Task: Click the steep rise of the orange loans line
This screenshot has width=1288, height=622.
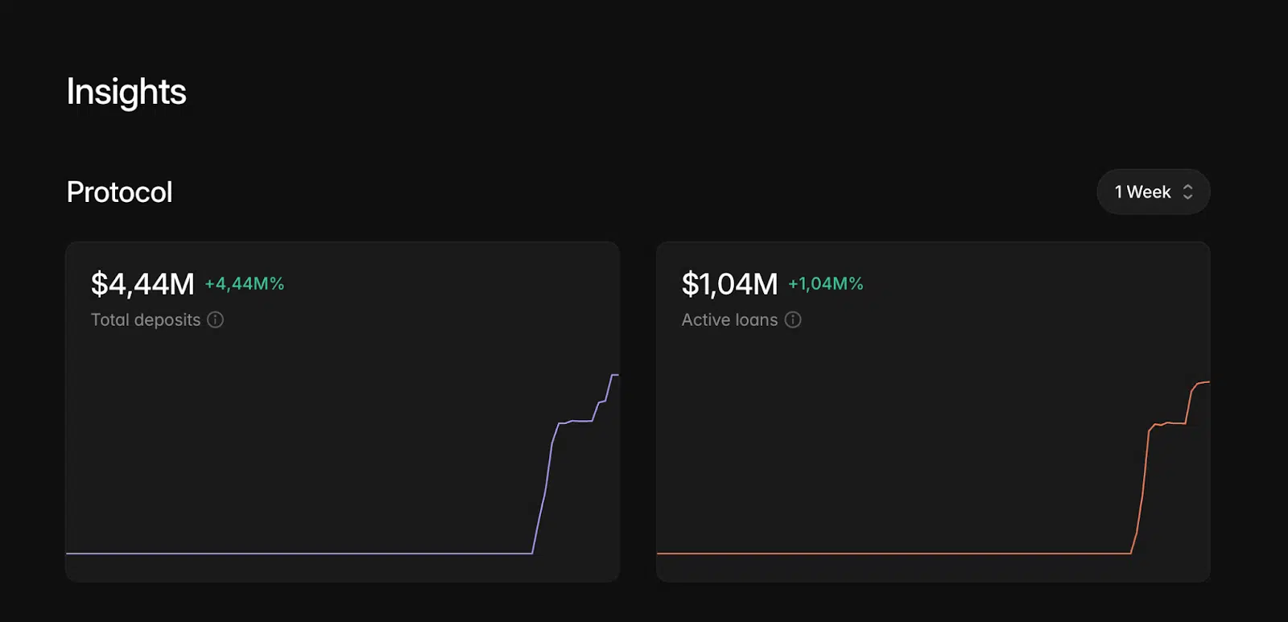Action: pos(1141,499)
